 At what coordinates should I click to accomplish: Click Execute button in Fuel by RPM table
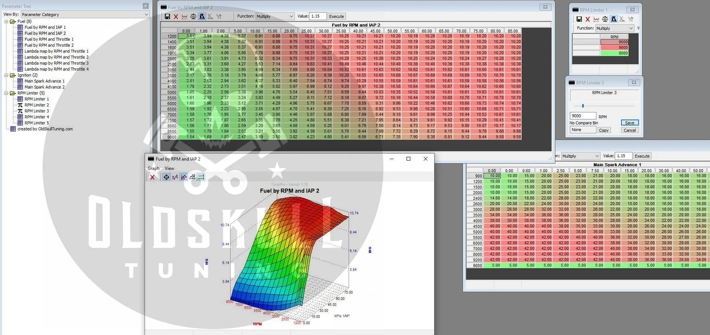pyautogui.click(x=337, y=16)
